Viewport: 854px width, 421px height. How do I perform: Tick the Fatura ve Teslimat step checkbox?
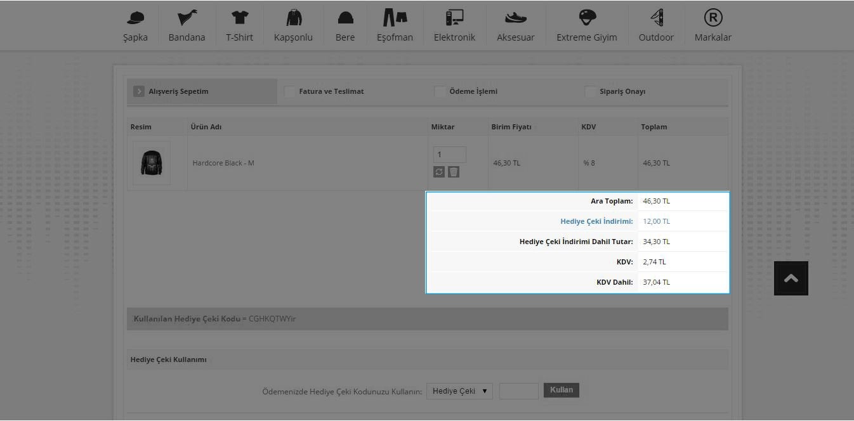coord(289,91)
